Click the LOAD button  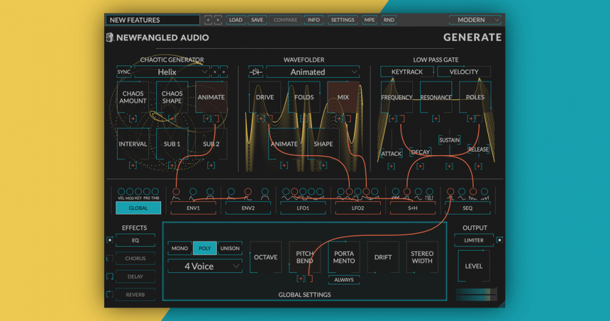pos(236,20)
